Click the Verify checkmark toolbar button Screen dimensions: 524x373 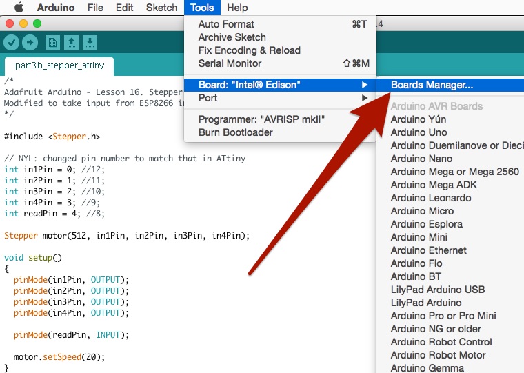point(11,43)
